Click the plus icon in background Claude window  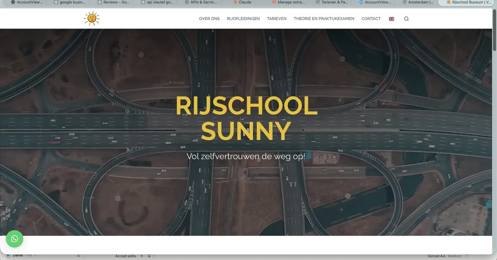pyautogui.click(x=142, y=256)
